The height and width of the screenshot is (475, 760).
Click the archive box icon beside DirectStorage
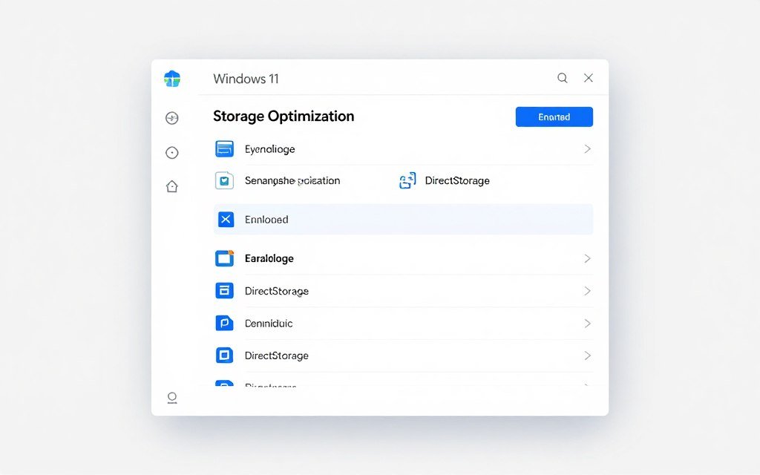pyautogui.click(x=224, y=290)
